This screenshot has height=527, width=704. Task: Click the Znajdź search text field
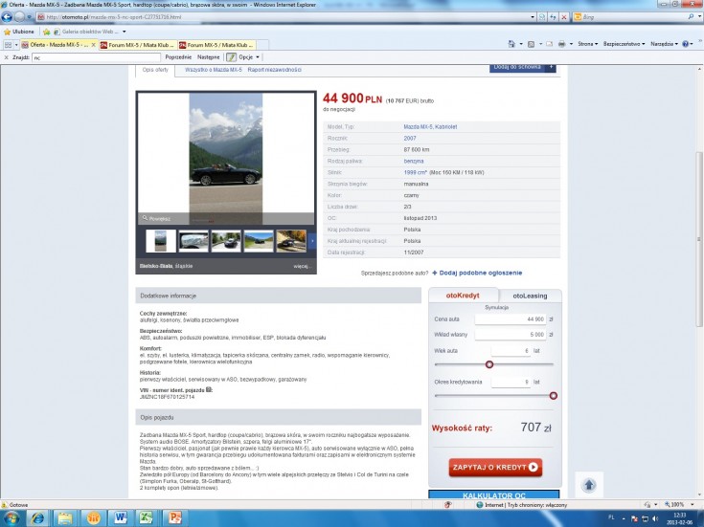click(96, 57)
